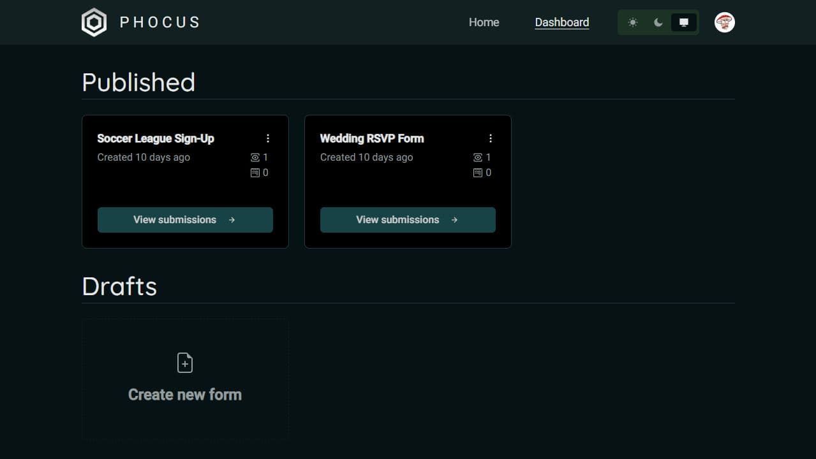View submissions for Soccer League Sign-Up
The width and height of the screenshot is (816, 459).
coord(184,219)
